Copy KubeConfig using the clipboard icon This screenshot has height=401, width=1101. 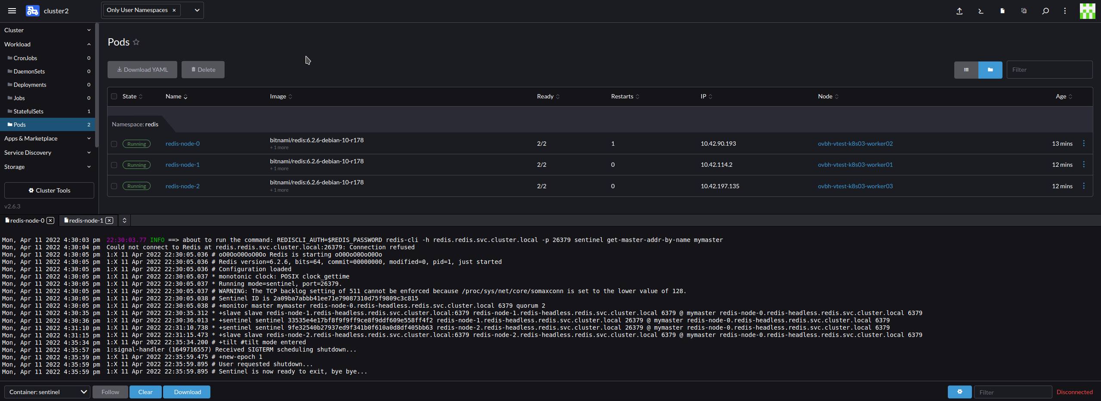click(x=1024, y=11)
